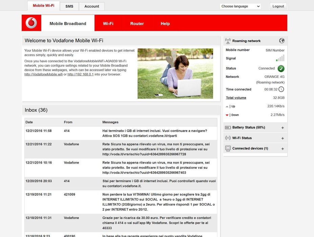Viewport: 314px width, 237px height.
Task: Click the red download arrow icon
Action: [x=227, y=115]
